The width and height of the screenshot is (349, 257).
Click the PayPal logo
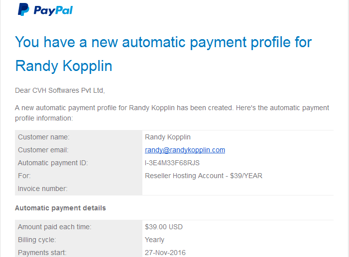pos(45,9)
